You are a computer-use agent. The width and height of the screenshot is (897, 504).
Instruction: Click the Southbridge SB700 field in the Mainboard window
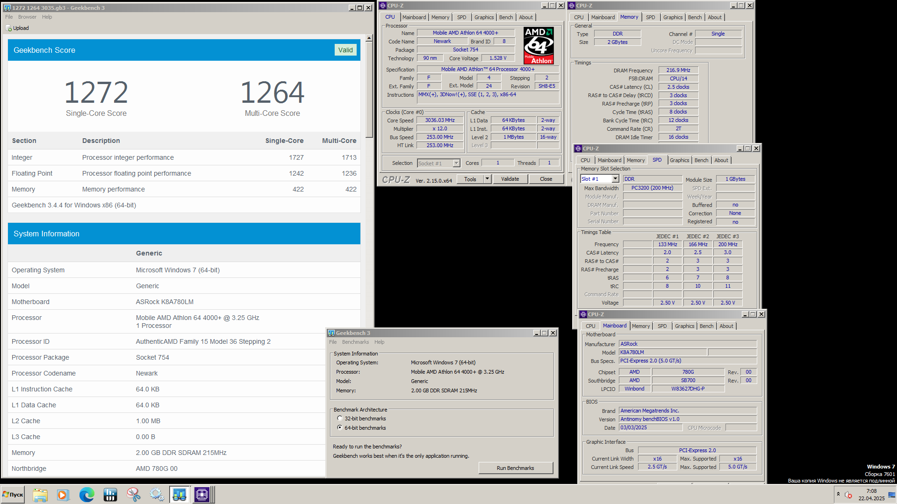tap(688, 381)
